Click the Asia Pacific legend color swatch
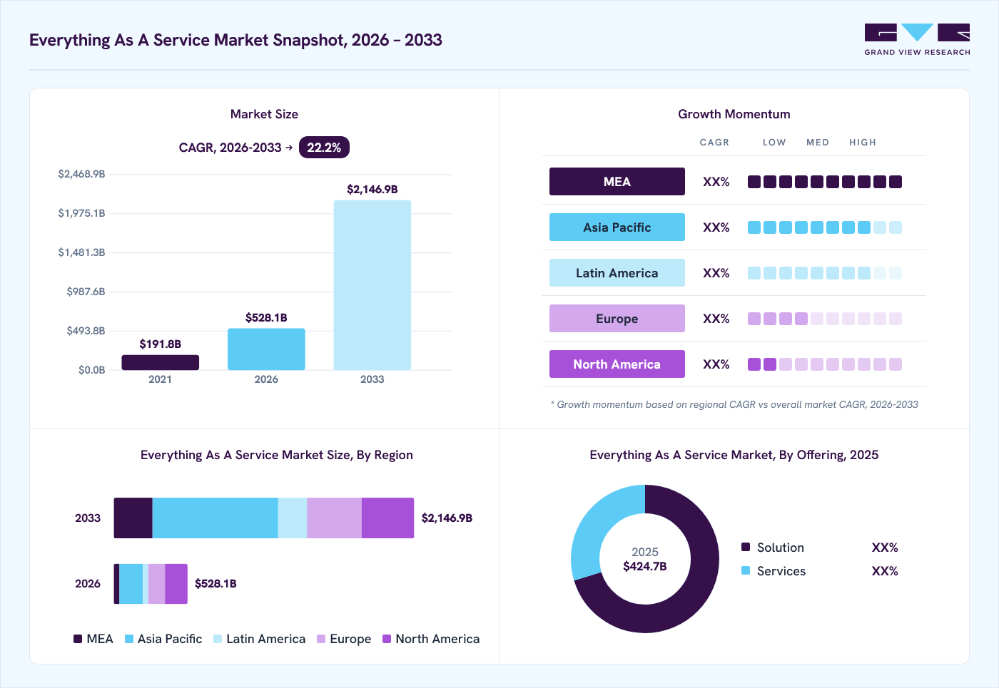 pos(129,639)
